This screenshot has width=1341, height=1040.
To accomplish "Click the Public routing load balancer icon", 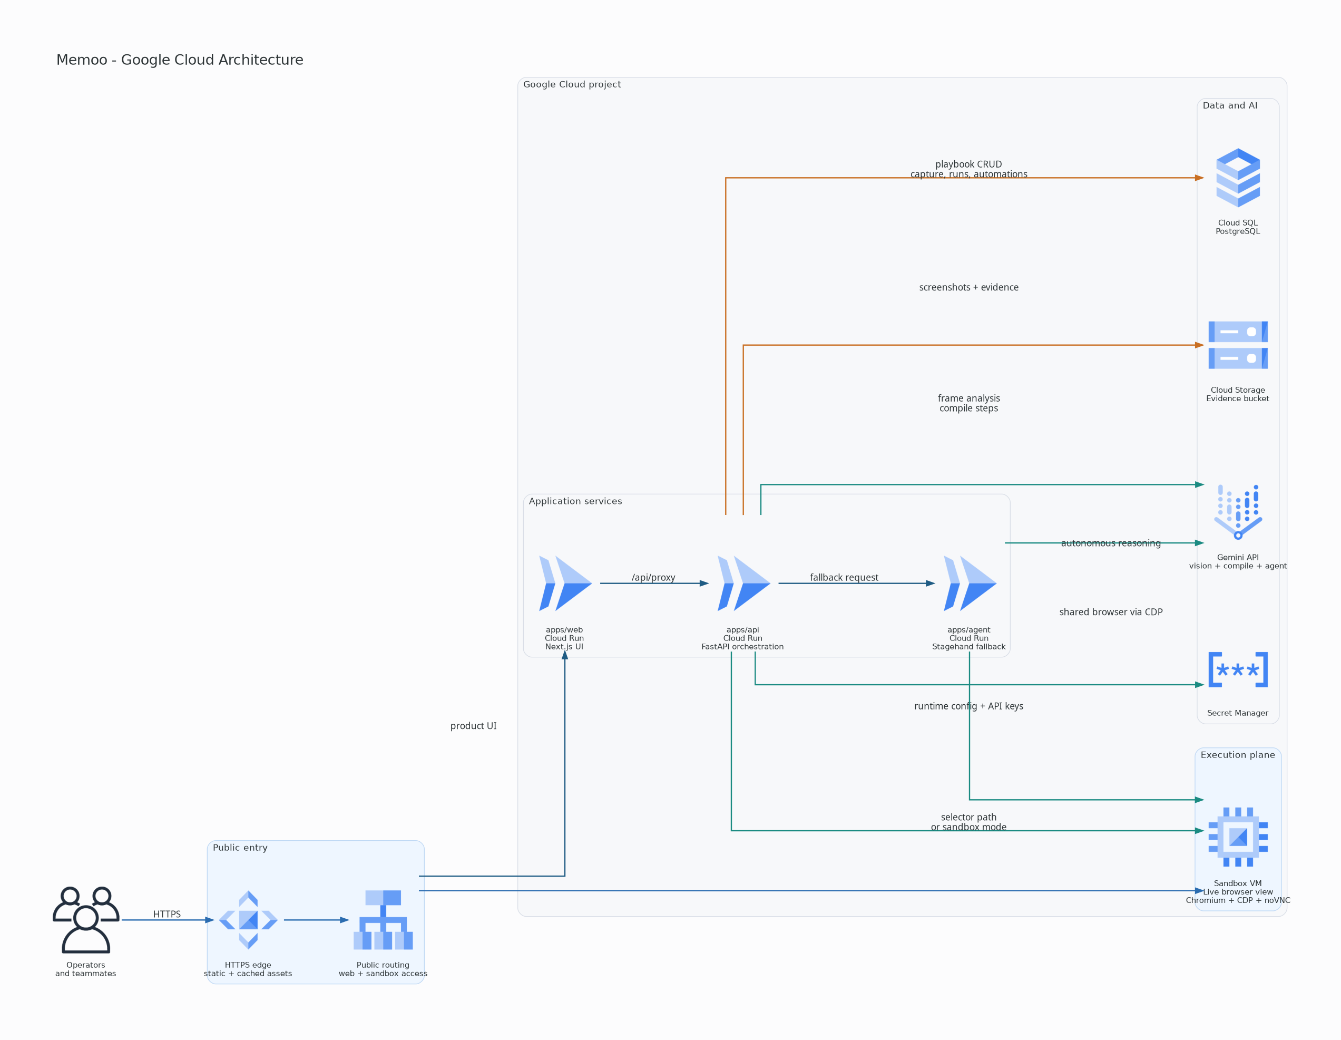I will [383, 920].
